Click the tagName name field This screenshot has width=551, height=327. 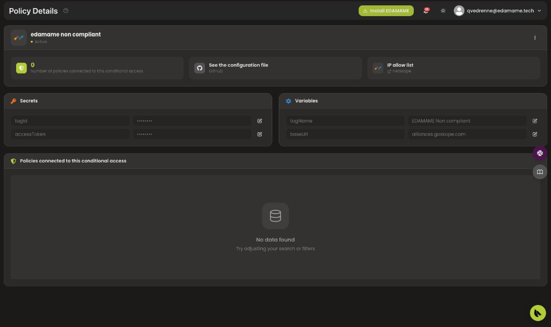coord(345,121)
